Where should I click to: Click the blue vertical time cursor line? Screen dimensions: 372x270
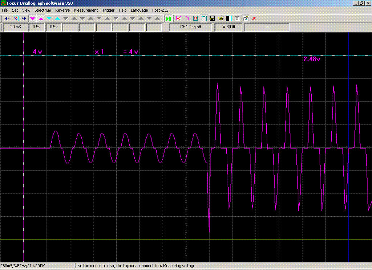(x=349, y=147)
